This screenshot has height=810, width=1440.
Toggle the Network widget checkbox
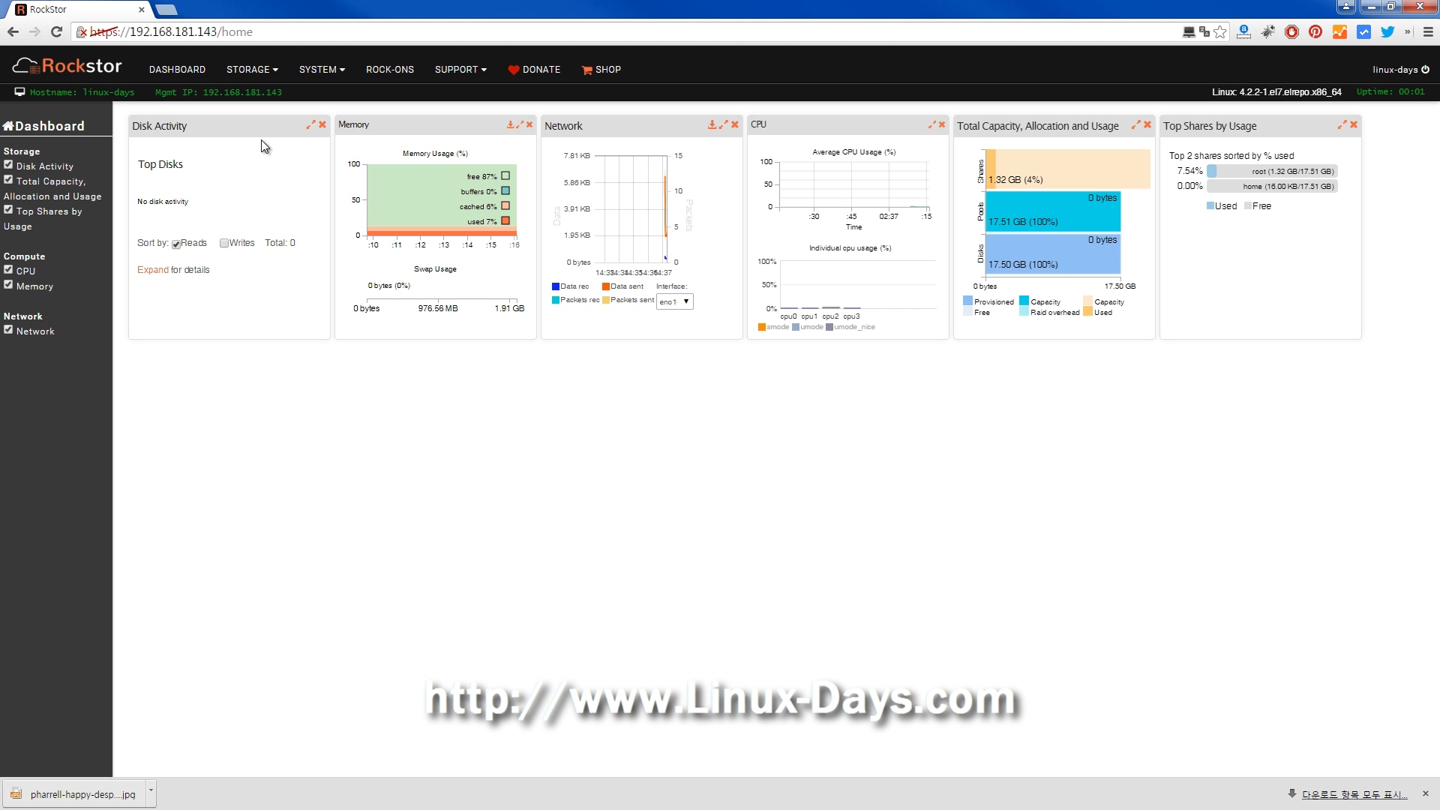click(x=8, y=330)
